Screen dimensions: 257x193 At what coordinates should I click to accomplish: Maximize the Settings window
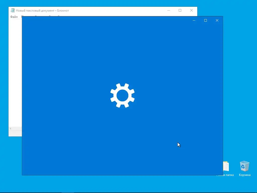click(x=206, y=20)
